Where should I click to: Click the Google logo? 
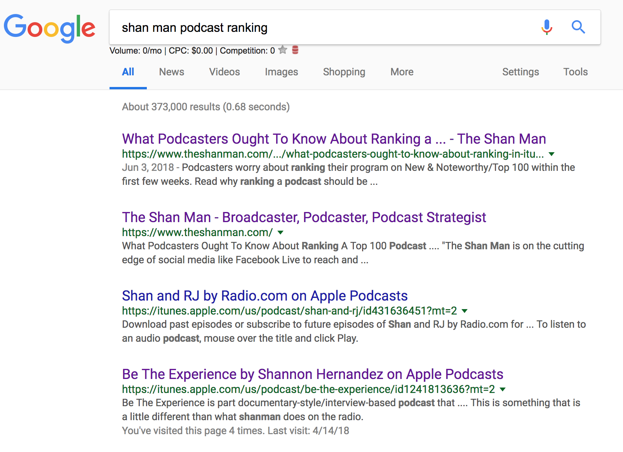point(49,28)
